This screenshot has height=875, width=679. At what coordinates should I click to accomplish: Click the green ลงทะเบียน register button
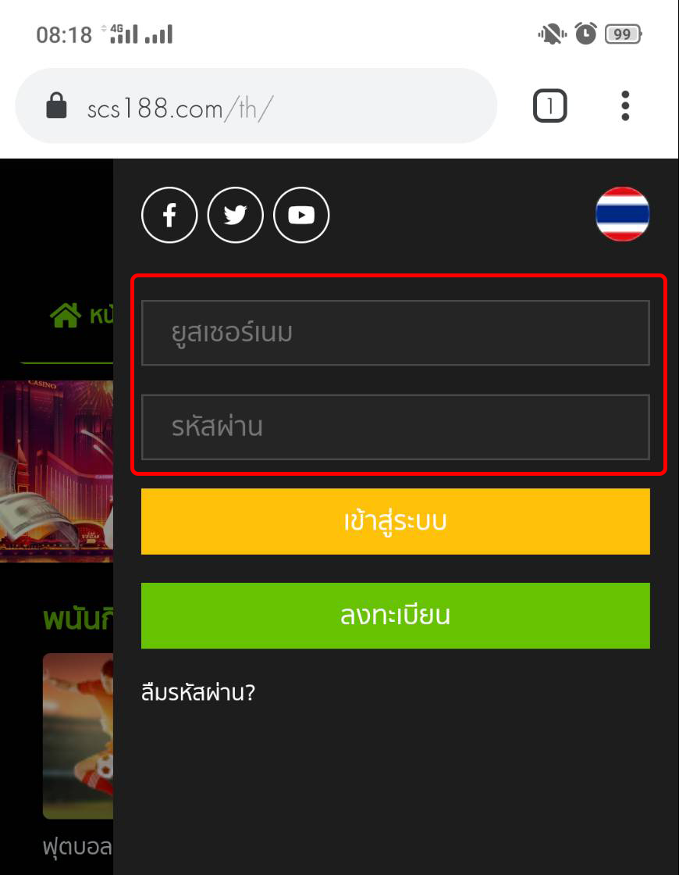point(395,616)
